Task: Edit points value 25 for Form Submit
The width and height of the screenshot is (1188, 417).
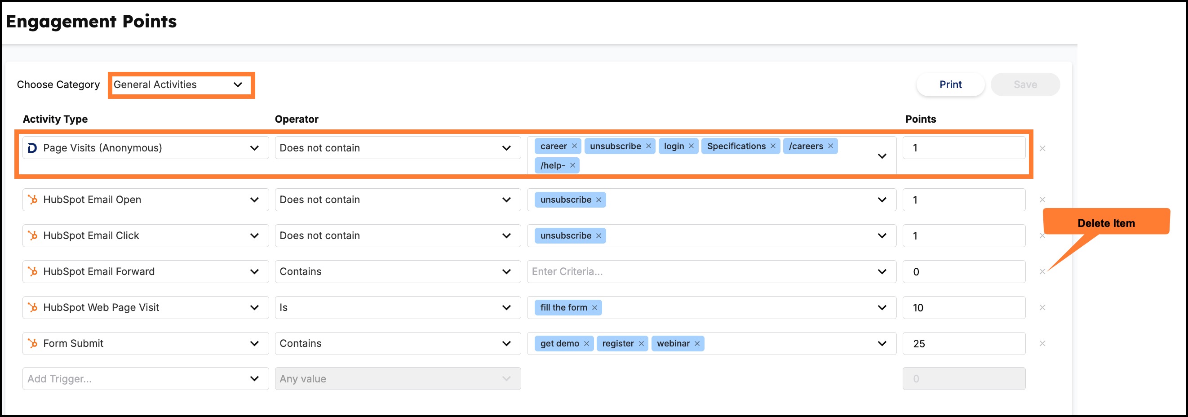Action: 964,344
